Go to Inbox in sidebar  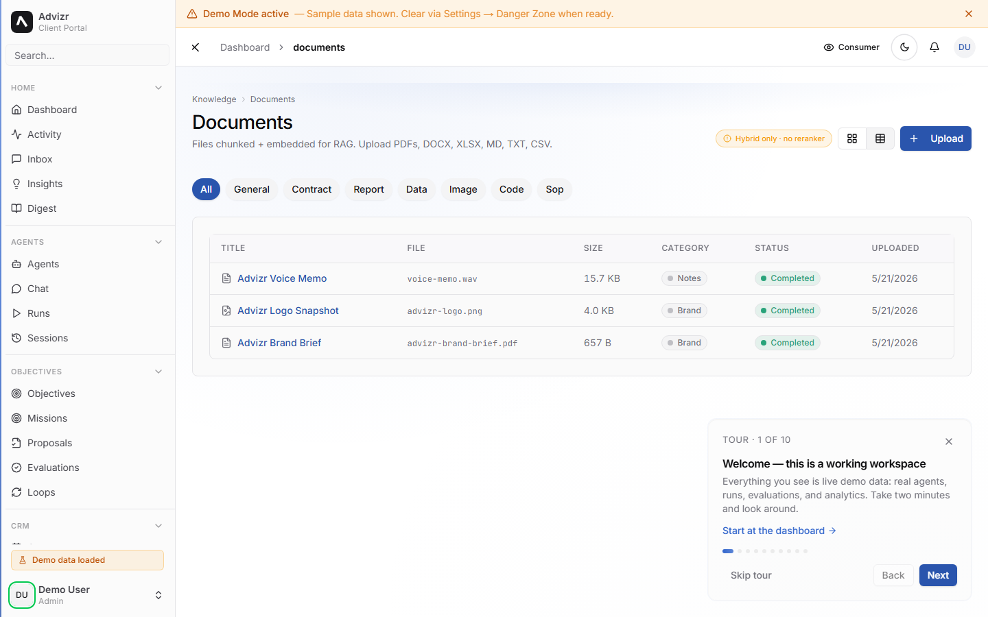point(87,159)
